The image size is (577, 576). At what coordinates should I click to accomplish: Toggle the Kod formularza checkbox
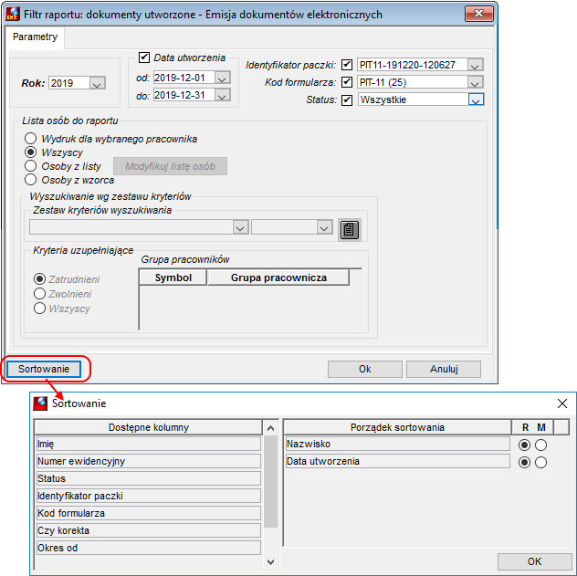pos(347,82)
